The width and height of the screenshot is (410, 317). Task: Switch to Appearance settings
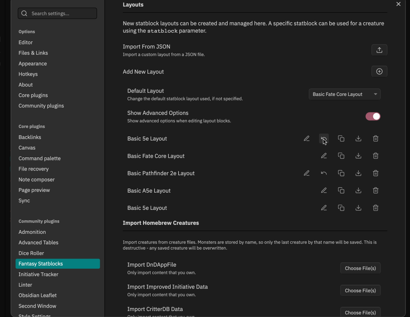[33, 63]
